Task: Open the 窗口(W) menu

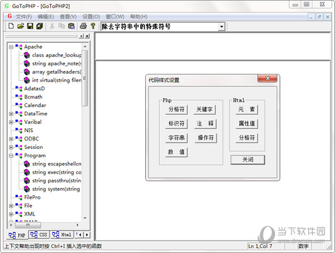Action: tap(115, 17)
